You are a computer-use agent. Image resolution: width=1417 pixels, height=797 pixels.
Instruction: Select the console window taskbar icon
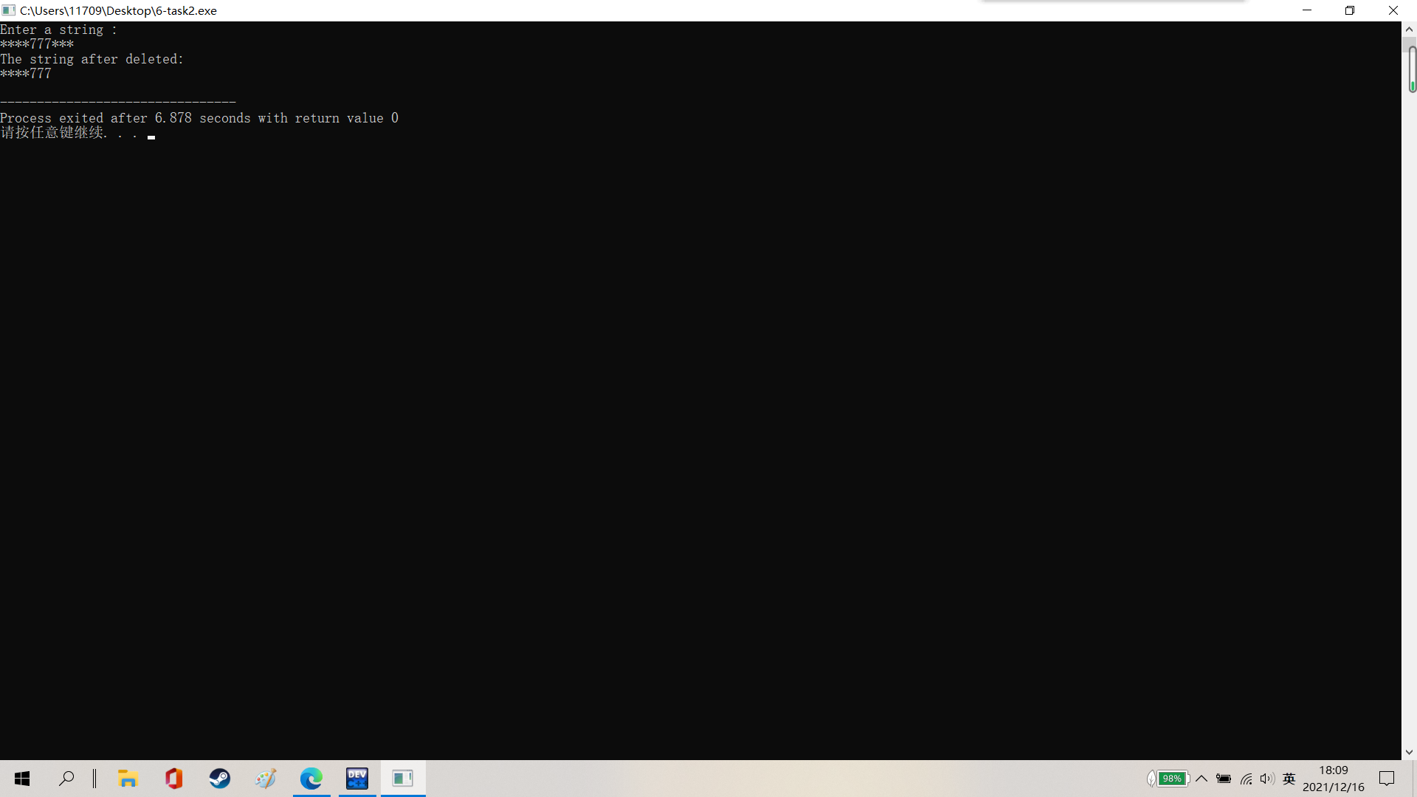(403, 779)
